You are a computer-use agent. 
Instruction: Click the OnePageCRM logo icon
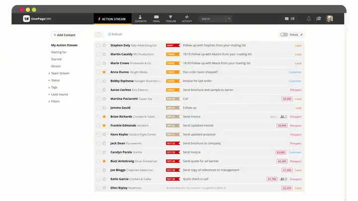pos(26,19)
